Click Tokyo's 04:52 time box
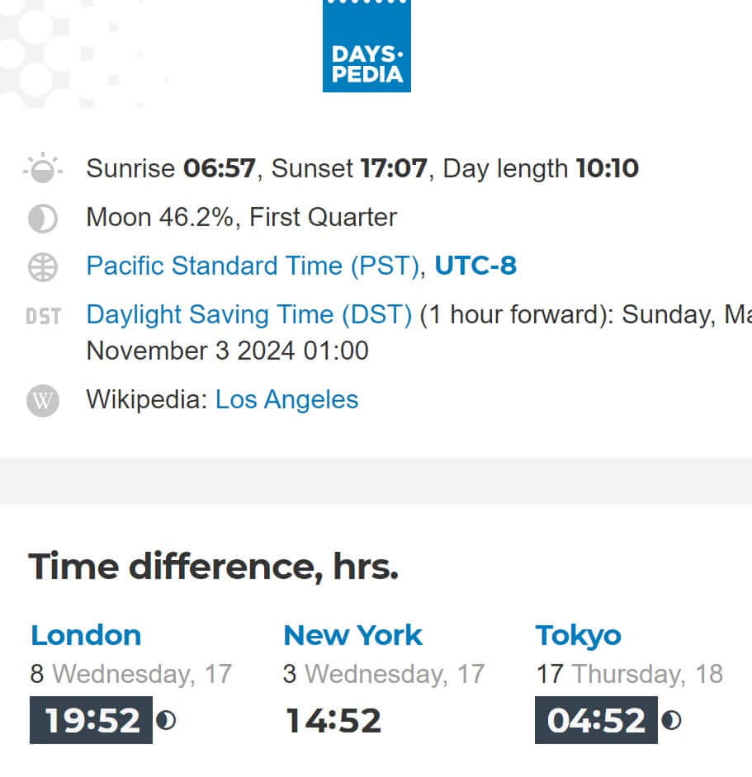Viewport: 752px width, 777px height. coord(596,720)
